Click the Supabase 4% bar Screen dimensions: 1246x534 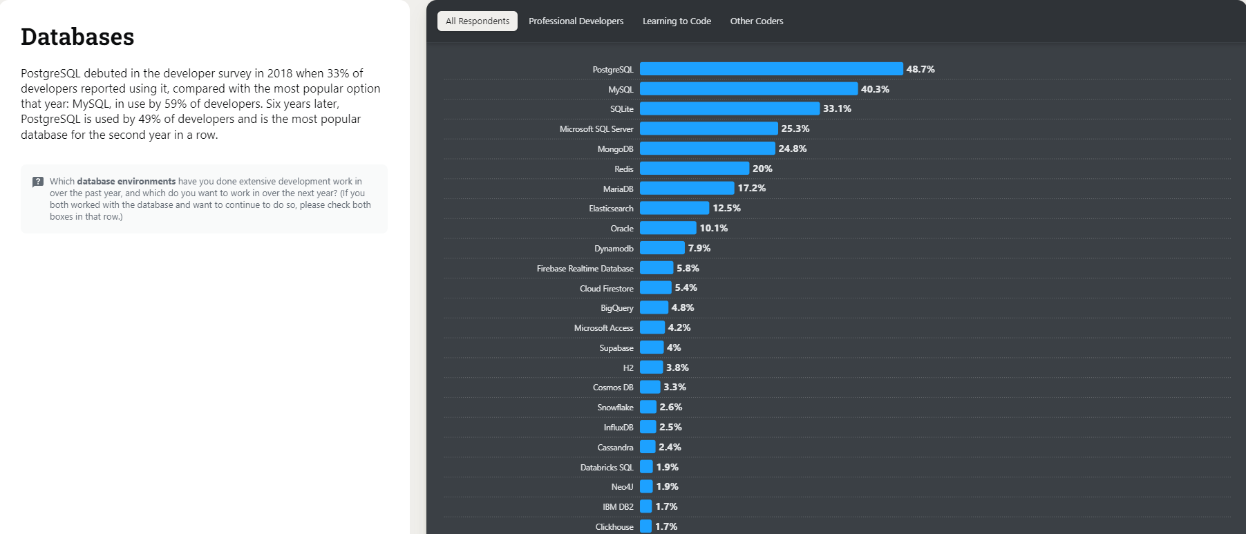pos(651,347)
